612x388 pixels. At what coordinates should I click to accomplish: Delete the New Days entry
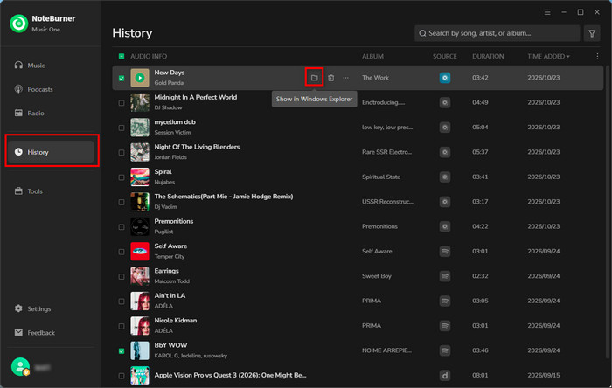(x=331, y=78)
